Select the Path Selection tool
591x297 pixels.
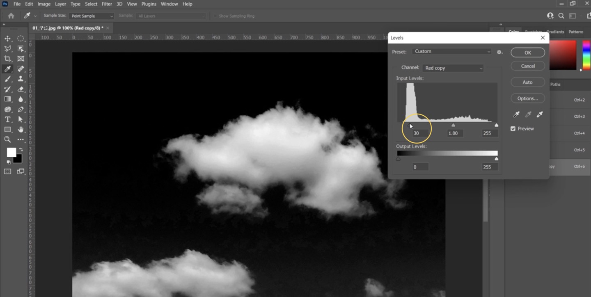tap(21, 119)
